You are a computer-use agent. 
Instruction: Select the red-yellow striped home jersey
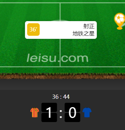click(x=35, y=113)
